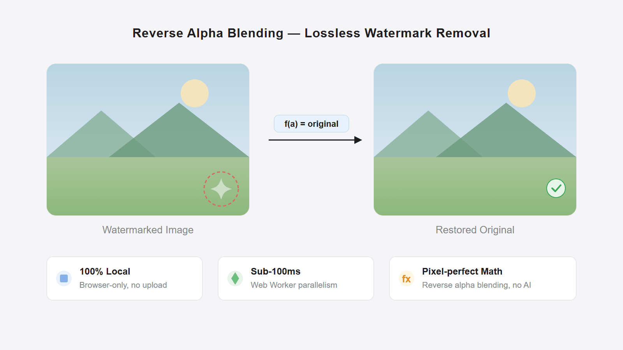Click the "Browser-only, no upload" description

pos(123,285)
